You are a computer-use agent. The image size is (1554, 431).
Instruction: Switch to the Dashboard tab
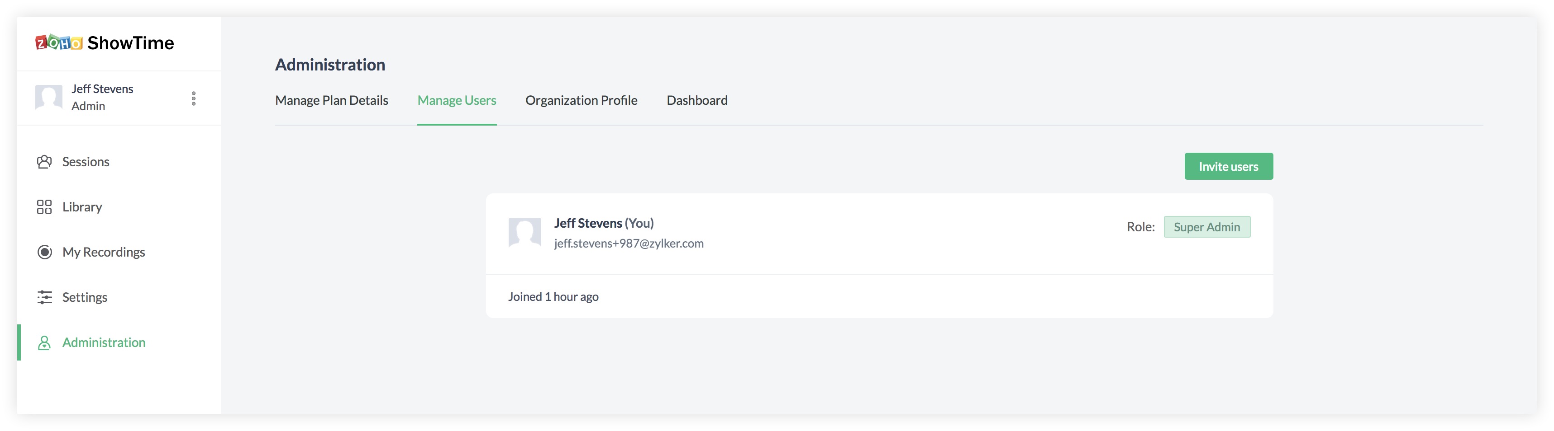click(x=697, y=101)
